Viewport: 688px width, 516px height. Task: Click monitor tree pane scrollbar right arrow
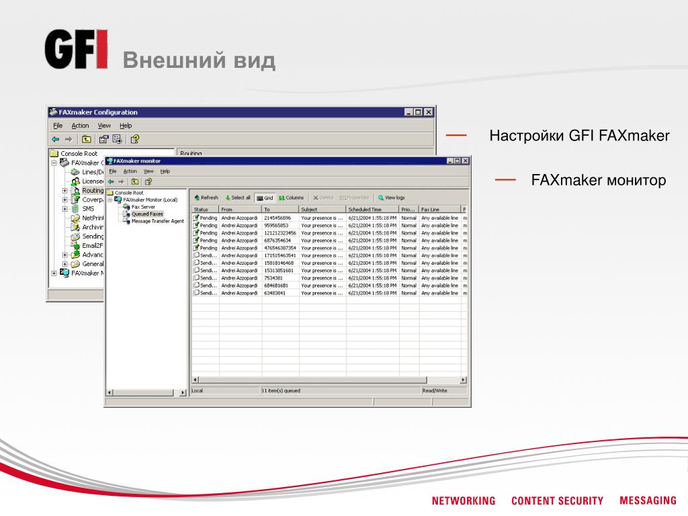(x=183, y=392)
